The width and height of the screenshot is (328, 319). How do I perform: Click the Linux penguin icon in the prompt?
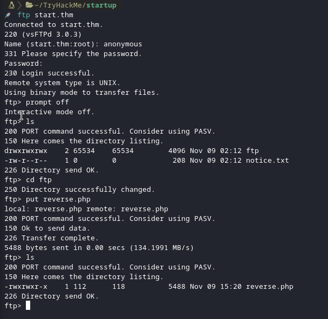tap(11, 5)
